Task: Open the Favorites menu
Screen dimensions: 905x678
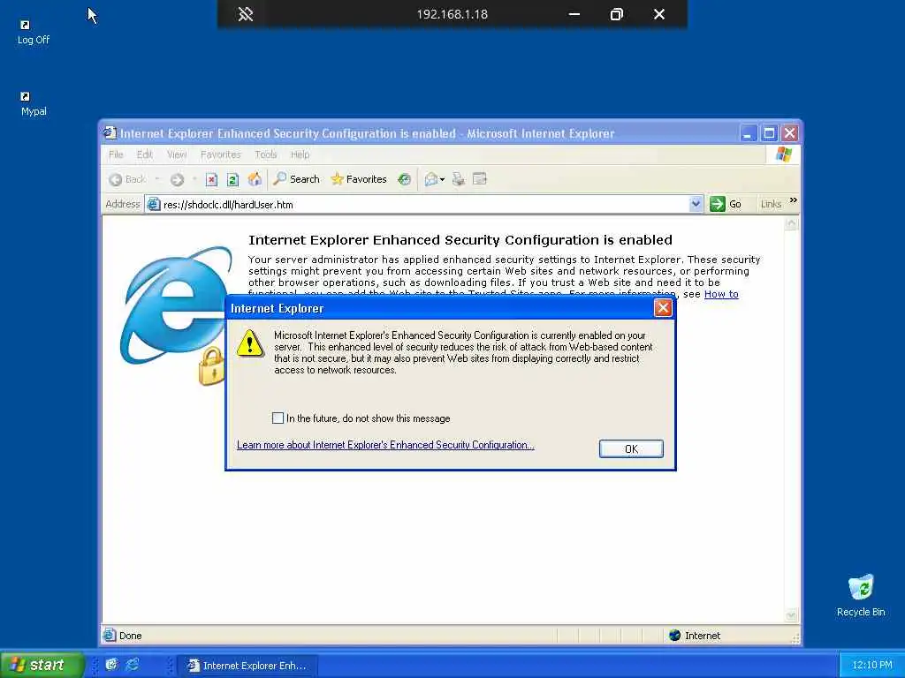Action: click(220, 154)
